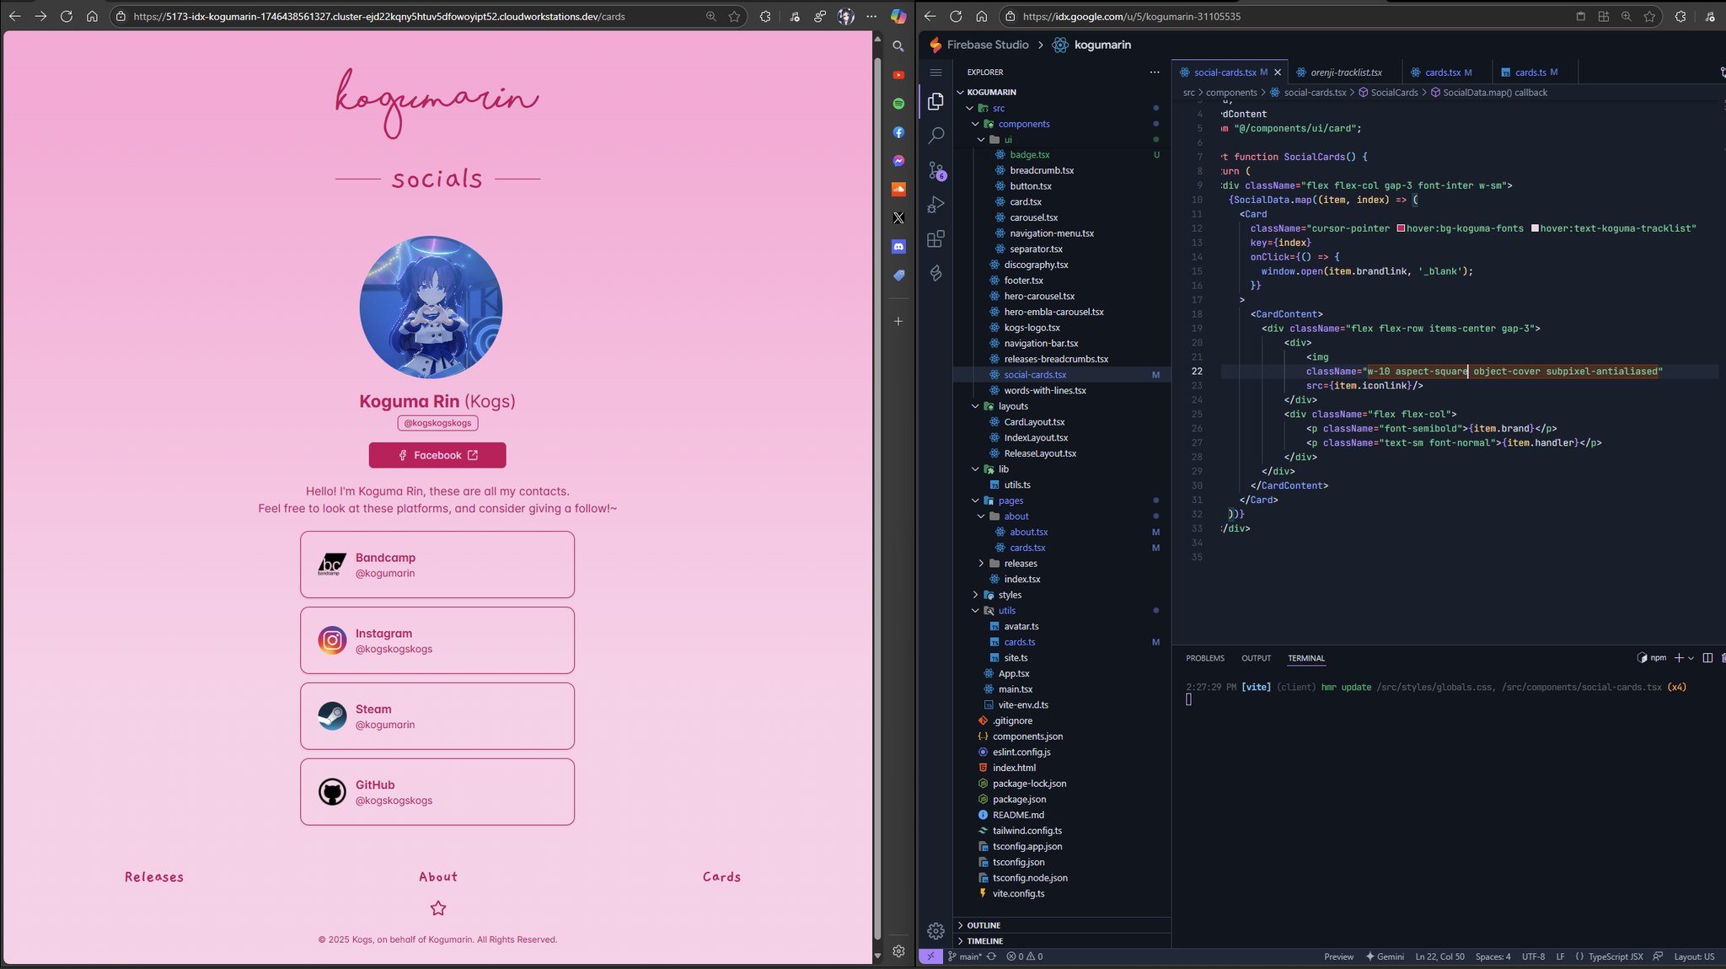Open the About link in page footer
This screenshot has width=1726, height=969.
click(x=438, y=877)
